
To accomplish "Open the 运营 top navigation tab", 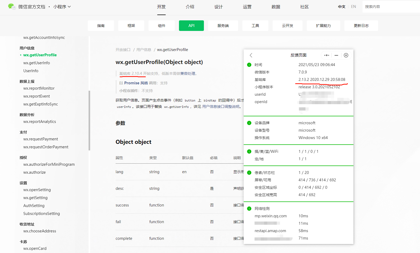I will pos(247,7).
